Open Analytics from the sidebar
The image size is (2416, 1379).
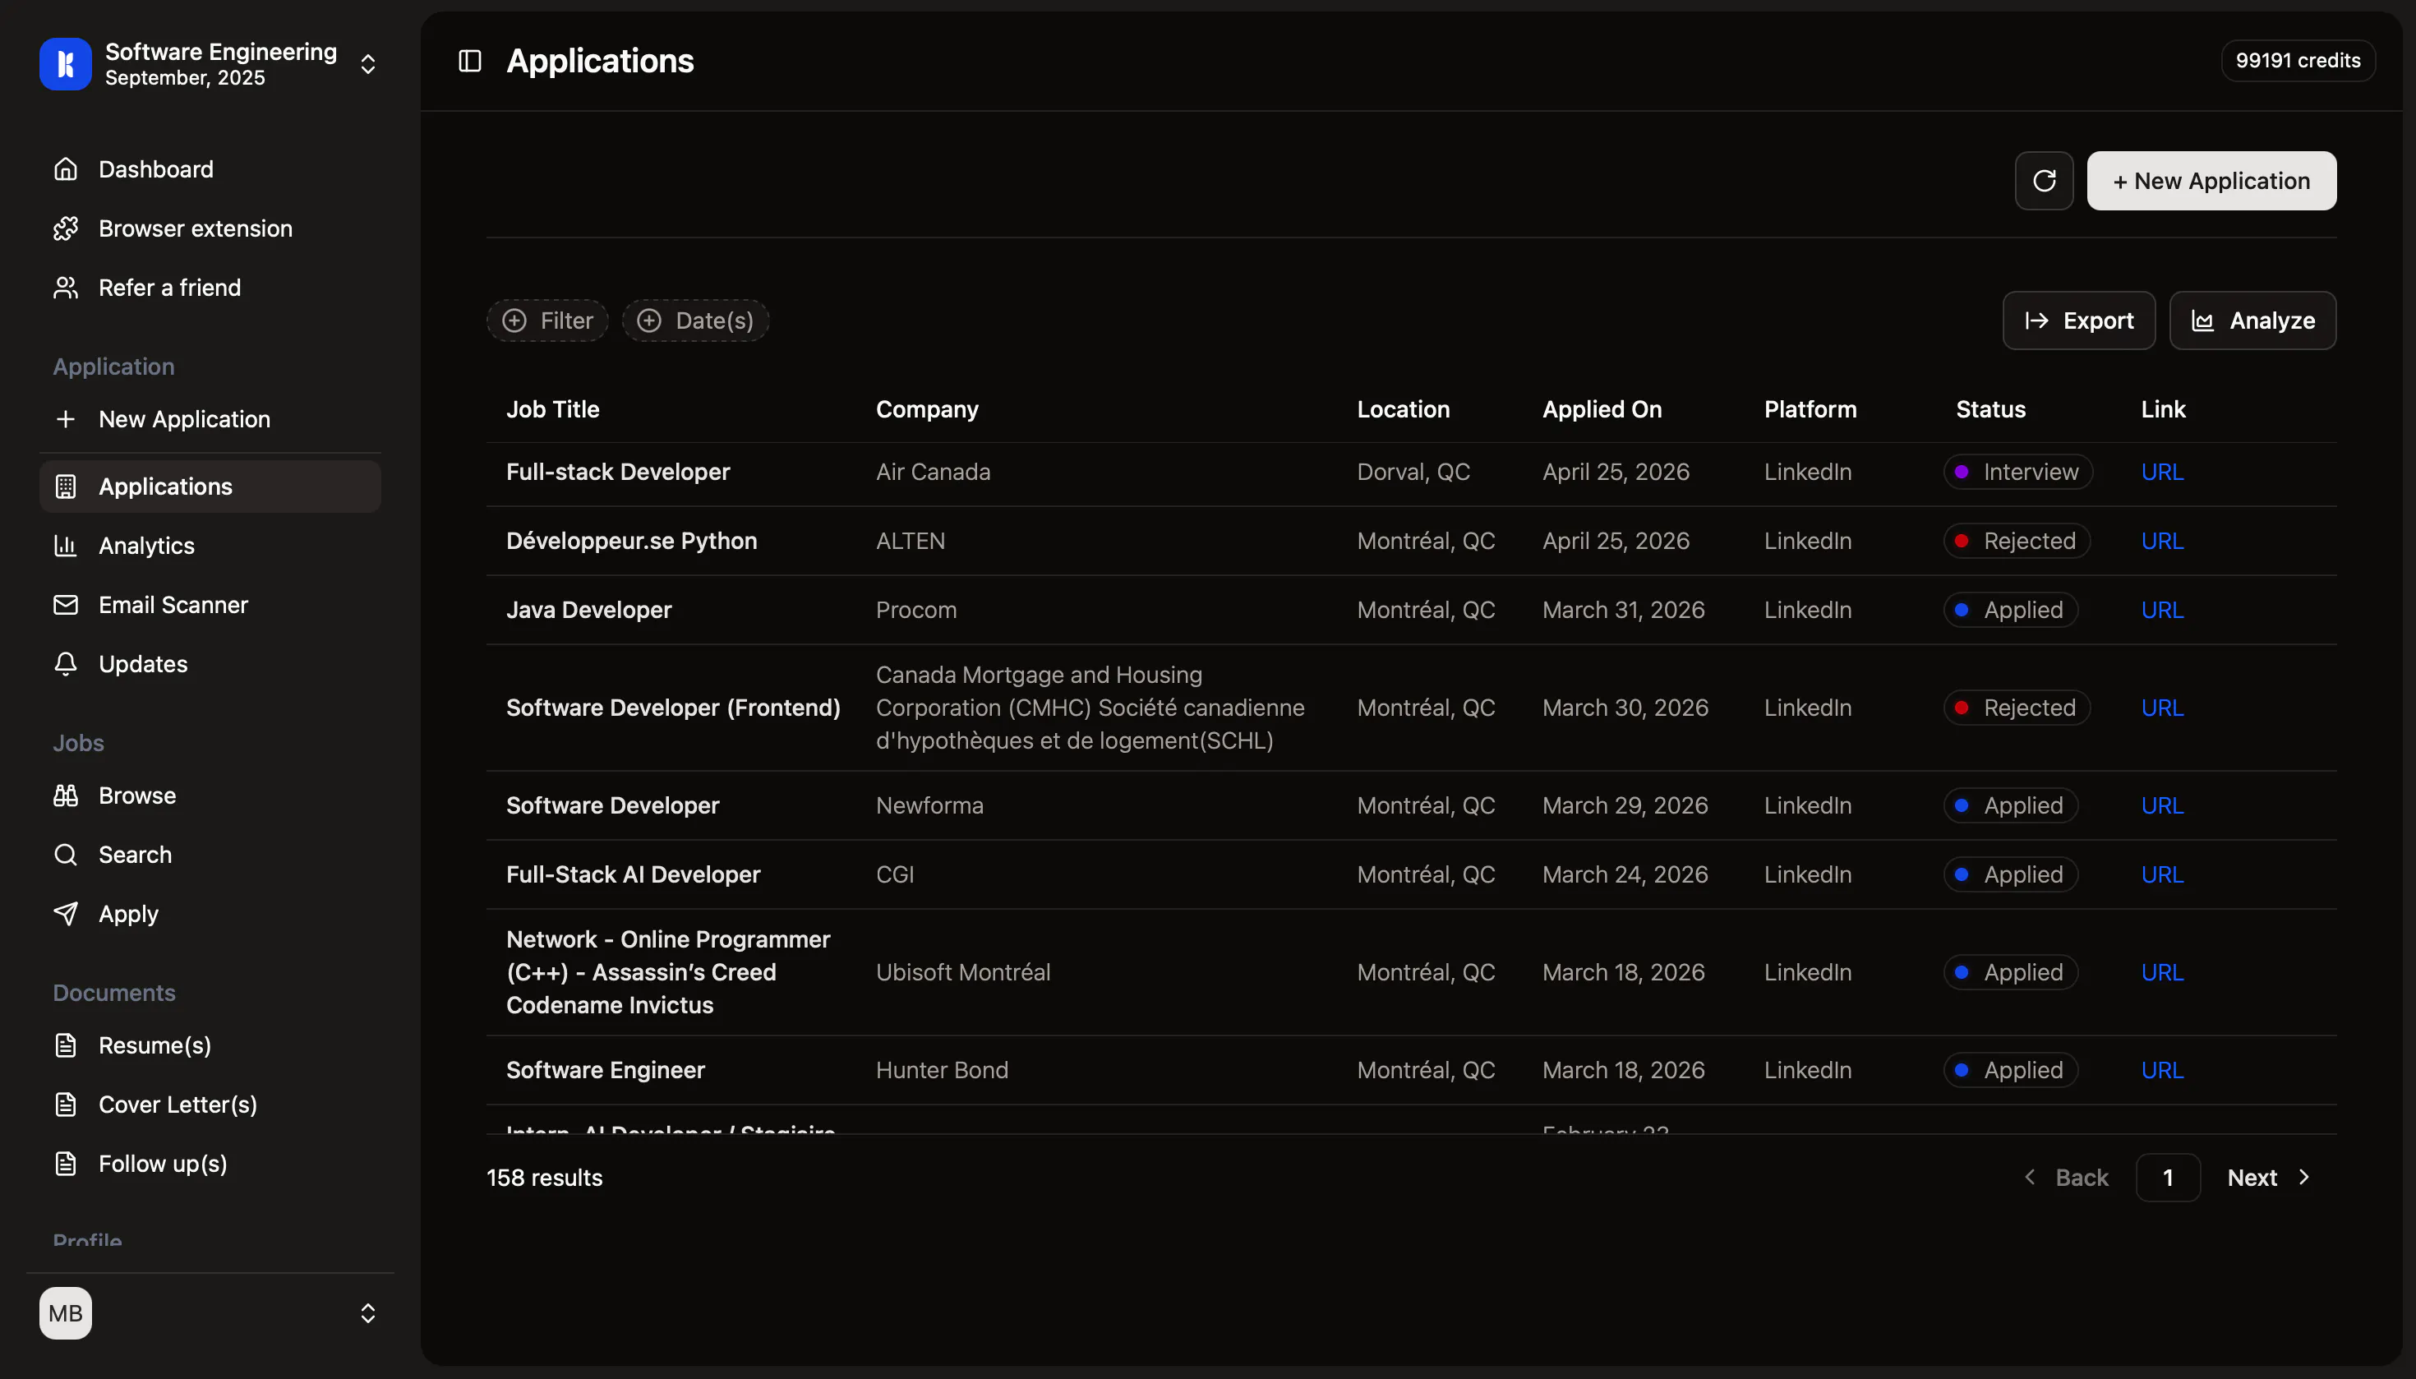210,546
